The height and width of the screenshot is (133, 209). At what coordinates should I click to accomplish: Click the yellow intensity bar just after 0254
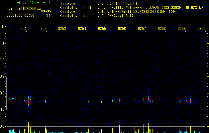tap(88, 129)
